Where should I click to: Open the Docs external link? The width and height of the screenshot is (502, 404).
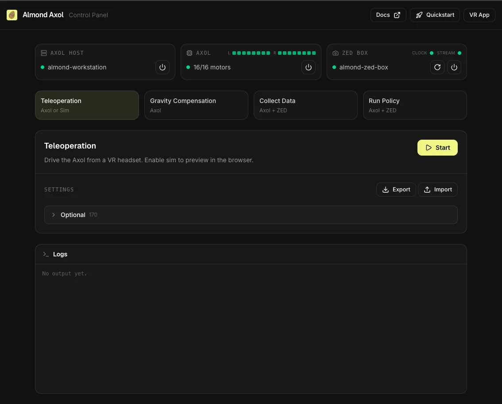388,15
